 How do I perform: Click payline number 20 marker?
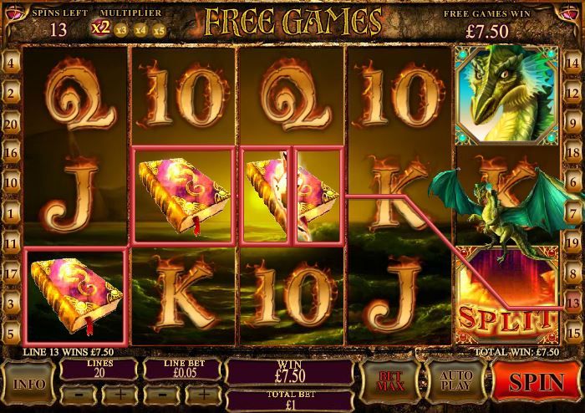pos(11,125)
